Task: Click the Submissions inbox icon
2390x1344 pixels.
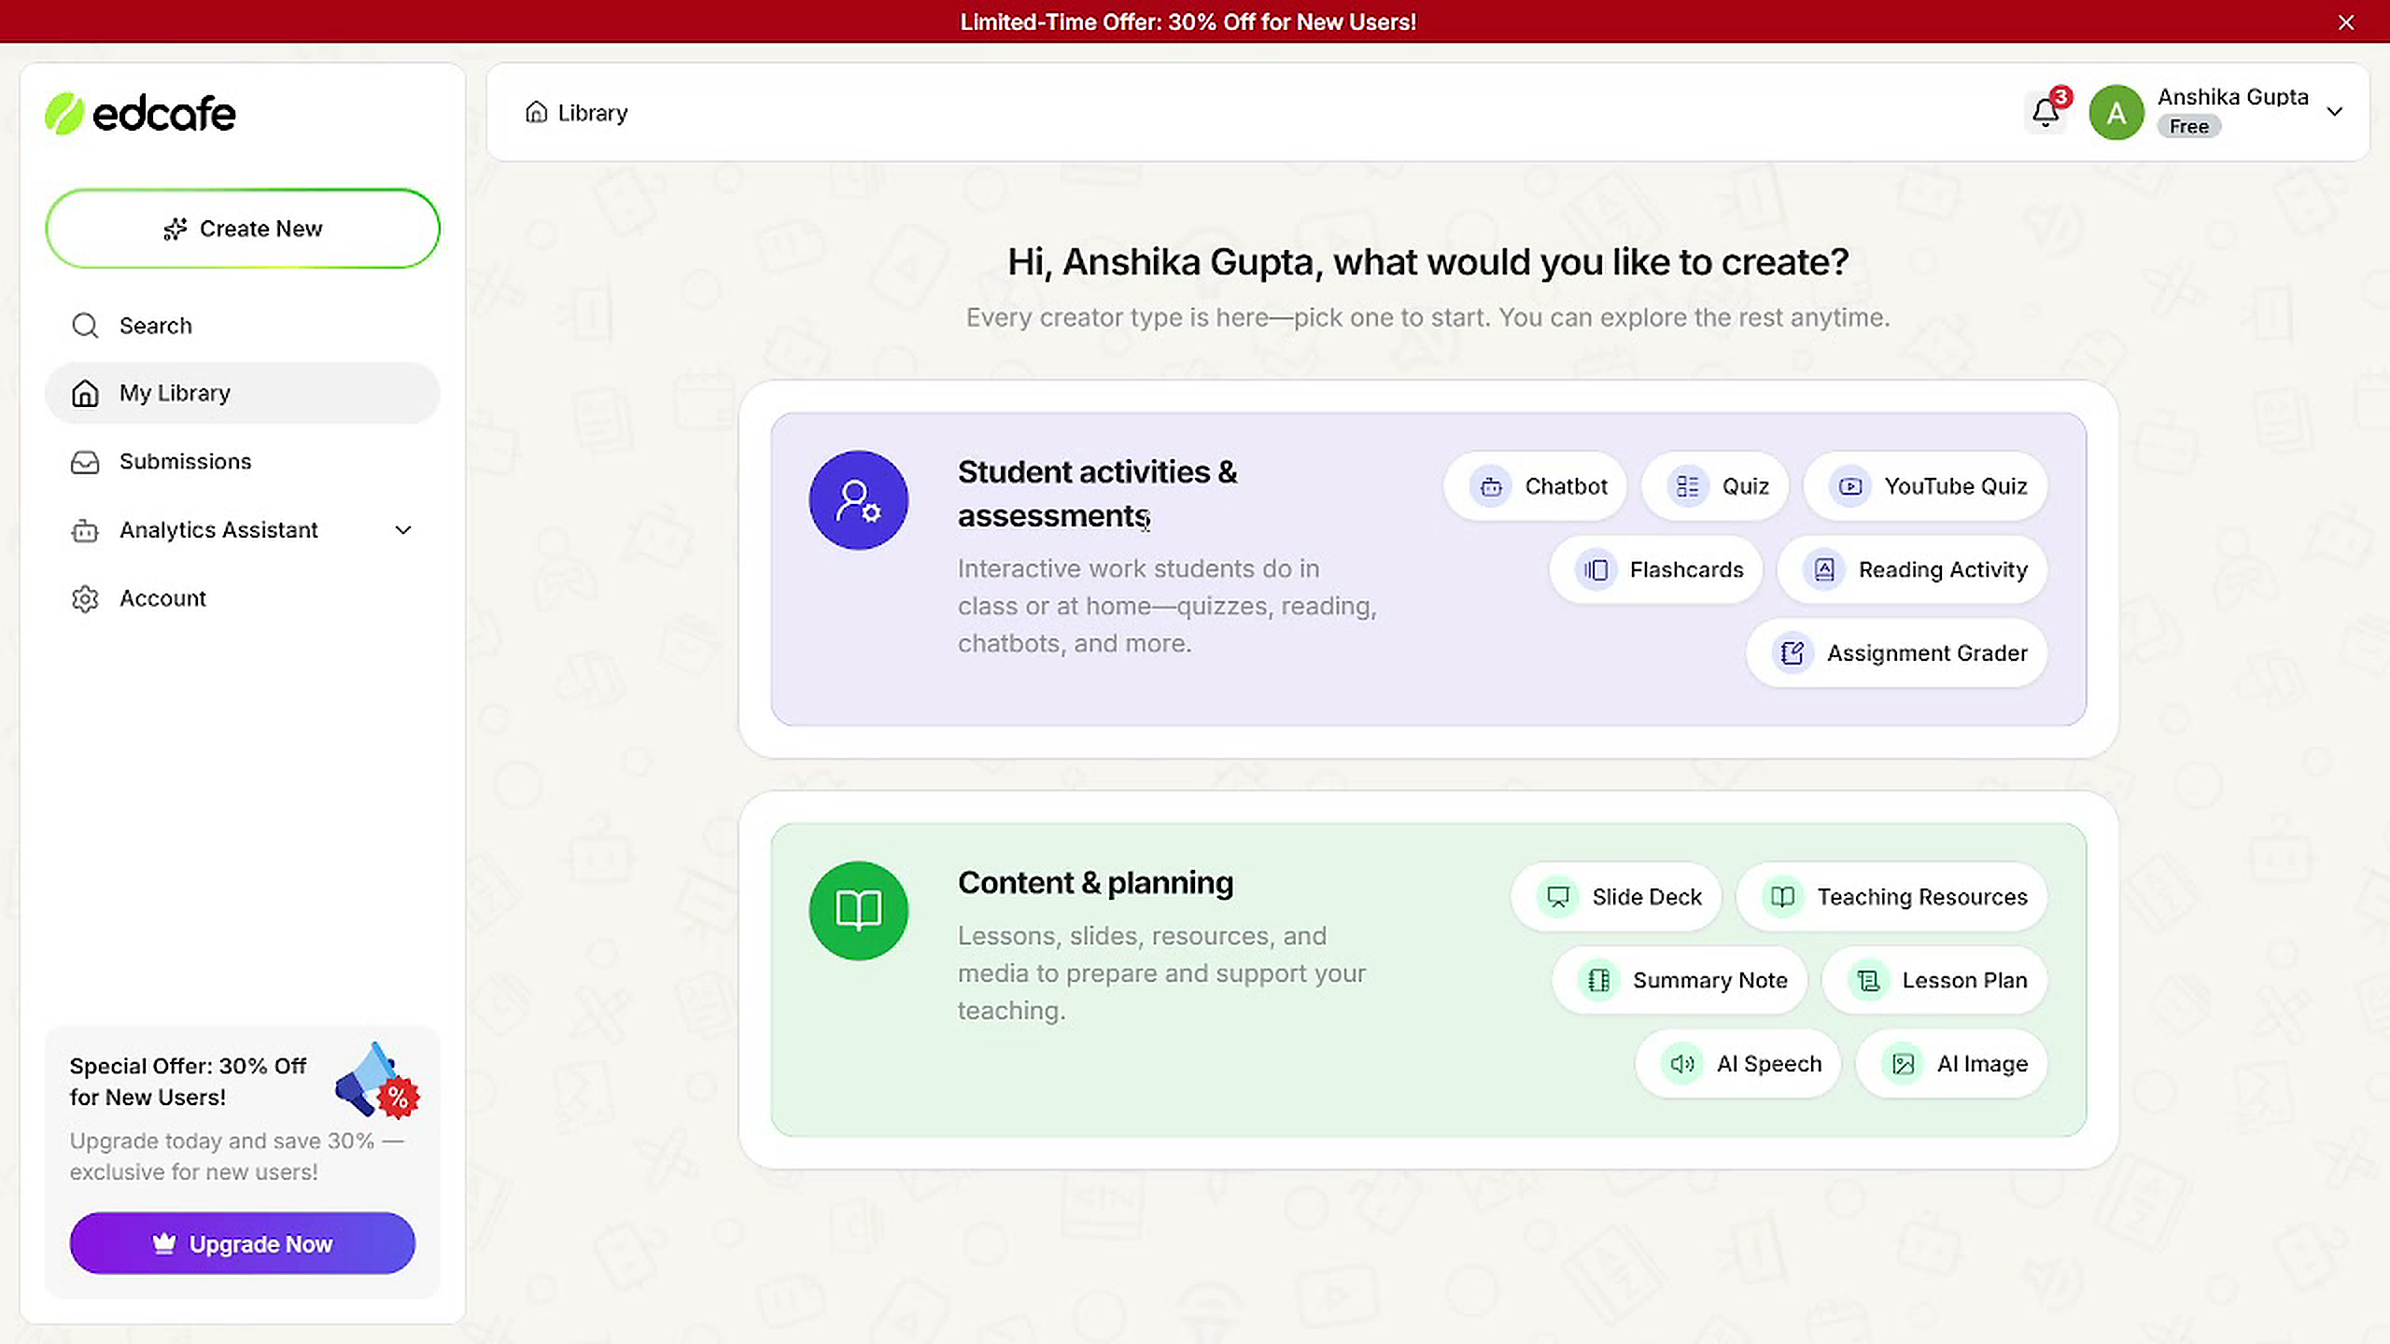Action: [85, 462]
